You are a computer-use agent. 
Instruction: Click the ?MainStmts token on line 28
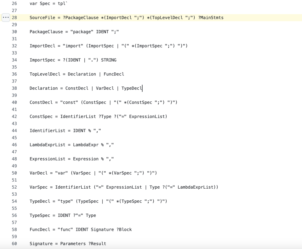tap(211, 18)
